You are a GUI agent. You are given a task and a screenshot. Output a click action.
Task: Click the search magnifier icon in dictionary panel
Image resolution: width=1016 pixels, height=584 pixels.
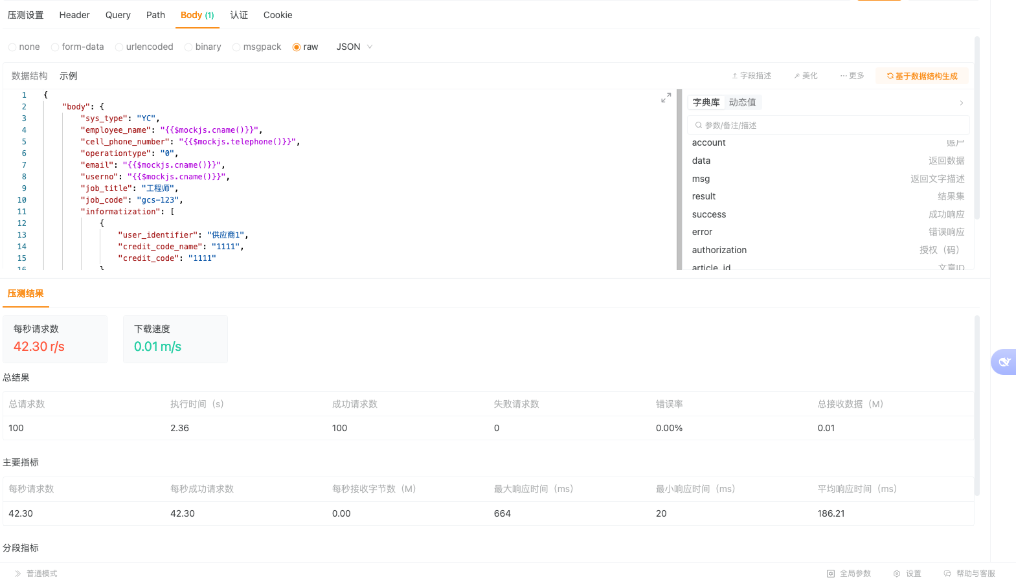(699, 125)
